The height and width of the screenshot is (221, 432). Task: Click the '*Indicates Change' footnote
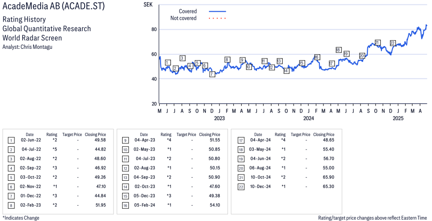pos(21,218)
